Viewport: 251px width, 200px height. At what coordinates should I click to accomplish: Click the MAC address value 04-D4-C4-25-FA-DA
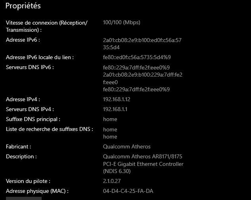[x=128, y=191]
